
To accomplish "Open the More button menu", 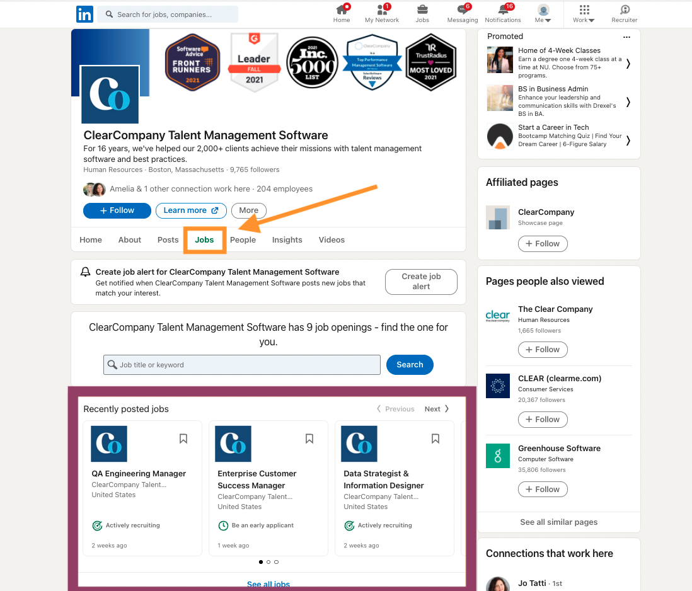I will pos(249,210).
